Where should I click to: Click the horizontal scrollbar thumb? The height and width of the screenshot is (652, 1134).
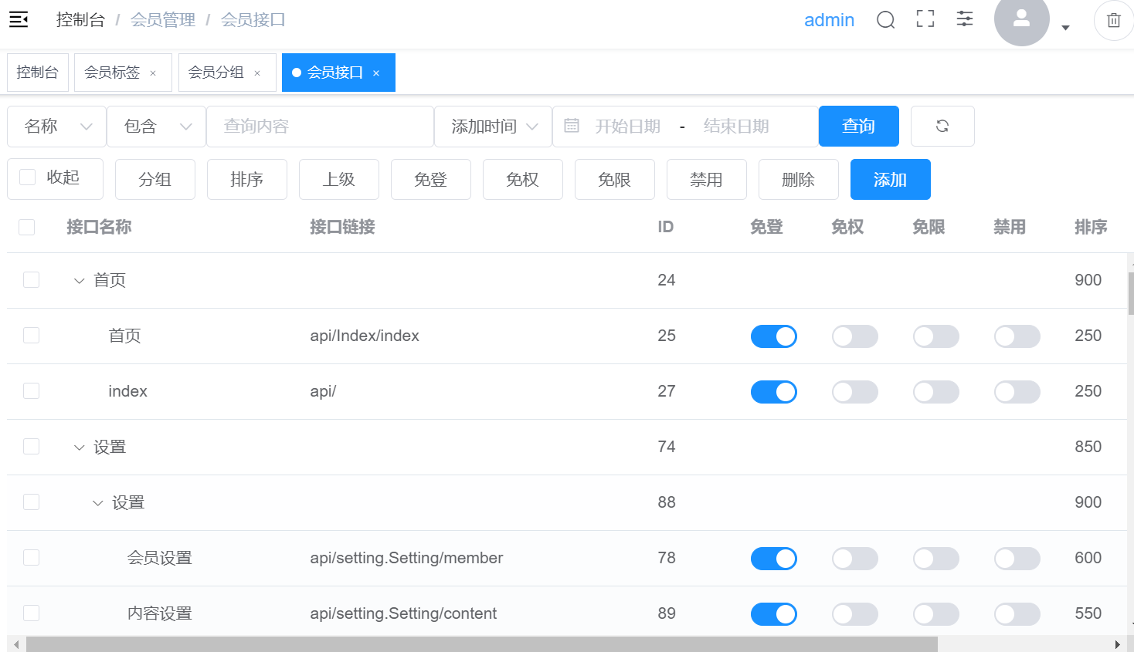click(482, 644)
